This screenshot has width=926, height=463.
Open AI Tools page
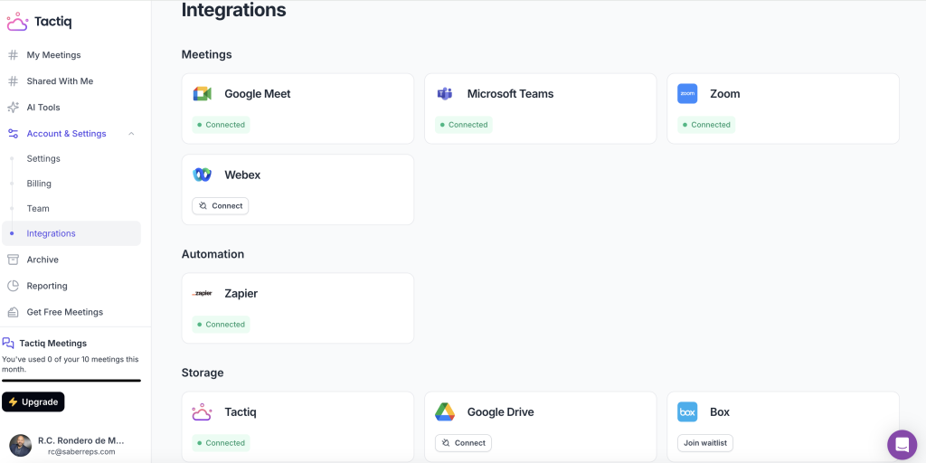43,108
